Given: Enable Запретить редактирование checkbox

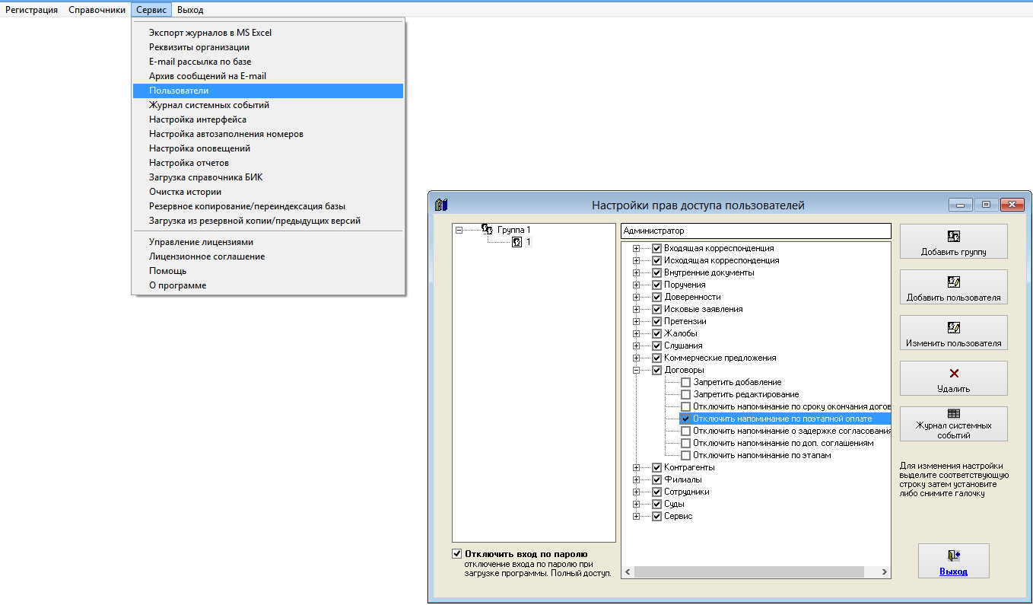Looking at the screenshot, I should tap(686, 394).
